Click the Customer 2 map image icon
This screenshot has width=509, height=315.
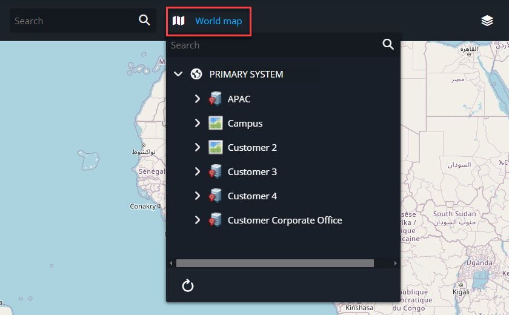[x=215, y=147]
